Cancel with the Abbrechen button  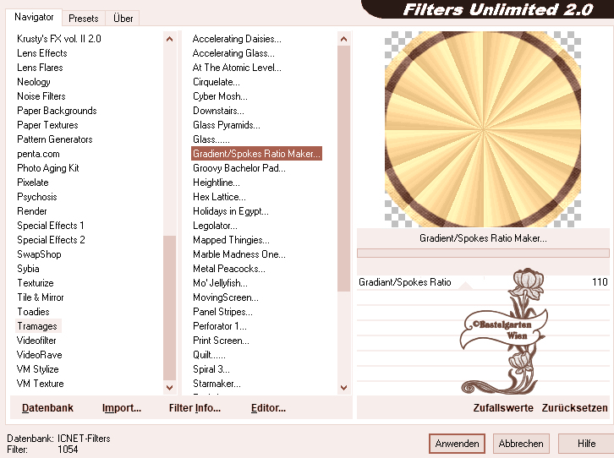click(521, 444)
